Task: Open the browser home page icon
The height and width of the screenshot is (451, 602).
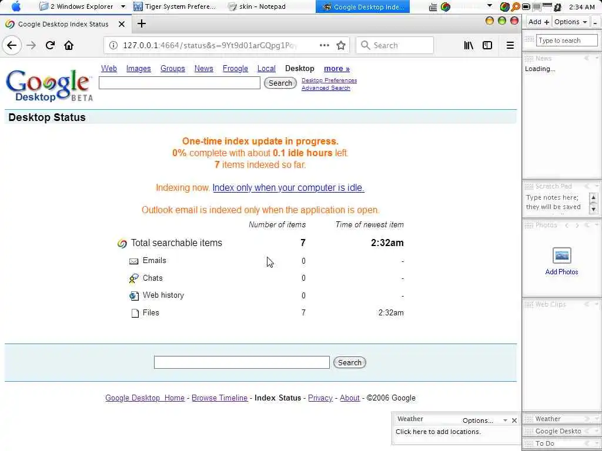Action: (69, 45)
